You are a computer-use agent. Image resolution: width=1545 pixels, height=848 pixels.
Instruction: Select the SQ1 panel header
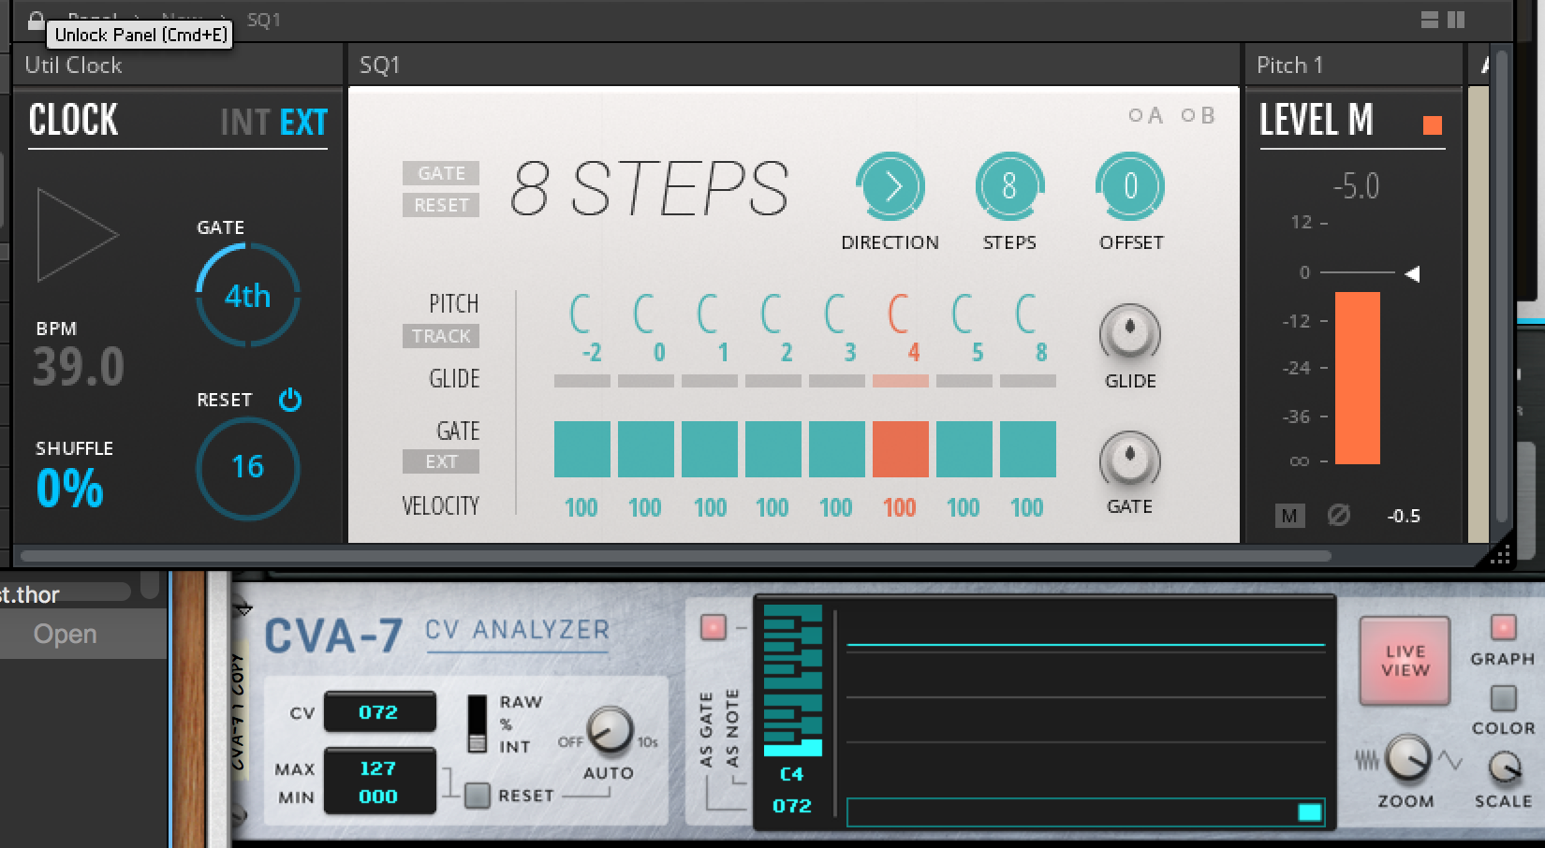[x=793, y=65]
